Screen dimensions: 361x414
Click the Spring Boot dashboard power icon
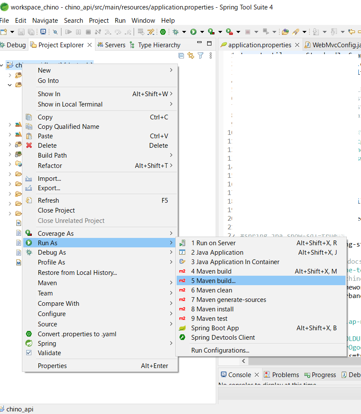click(163, 32)
